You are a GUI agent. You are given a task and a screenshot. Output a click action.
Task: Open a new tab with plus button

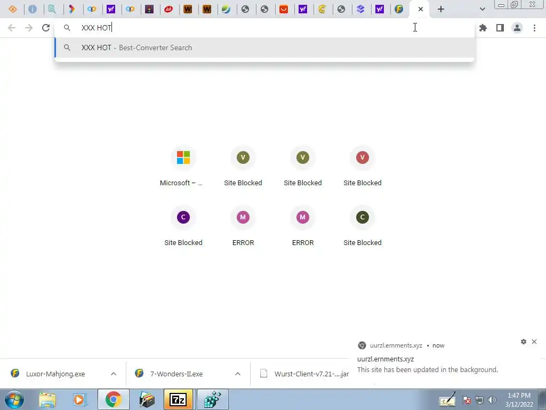coord(441,9)
